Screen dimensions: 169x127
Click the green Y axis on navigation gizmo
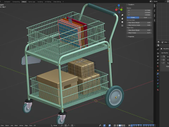coord(121,10)
